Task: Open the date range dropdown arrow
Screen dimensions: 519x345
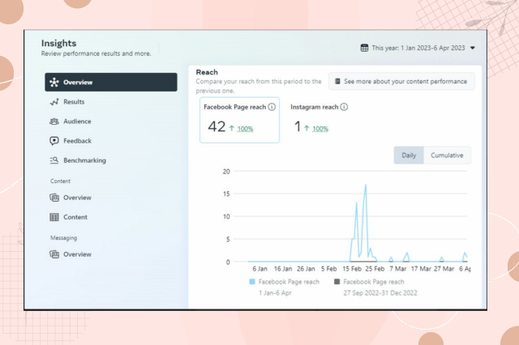Action: pyautogui.click(x=473, y=48)
